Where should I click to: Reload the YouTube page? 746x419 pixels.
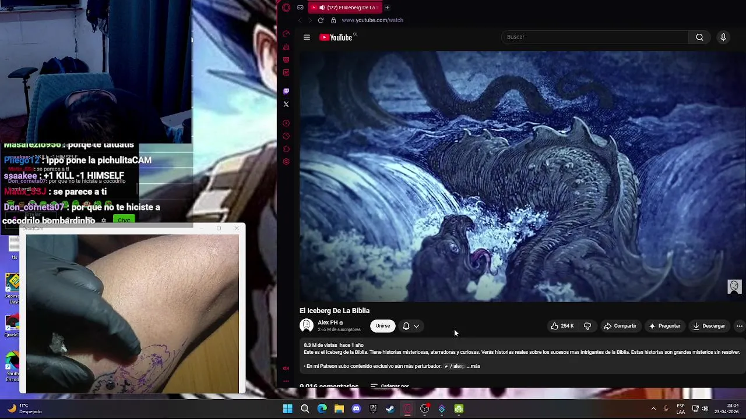(x=321, y=20)
